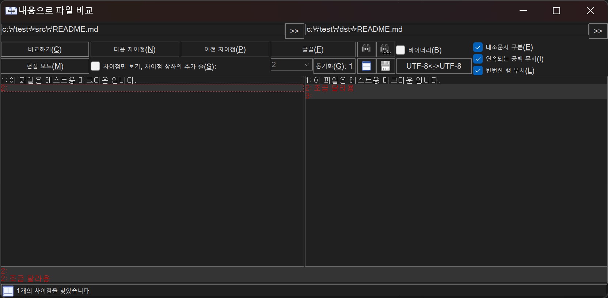Toggle the 바이너리(B) checkbox
This screenshot has height=298, width=608.
coord(400,50)
